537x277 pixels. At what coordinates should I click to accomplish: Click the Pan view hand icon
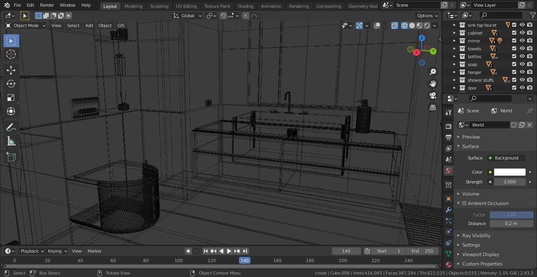click(x=433, y=84)
